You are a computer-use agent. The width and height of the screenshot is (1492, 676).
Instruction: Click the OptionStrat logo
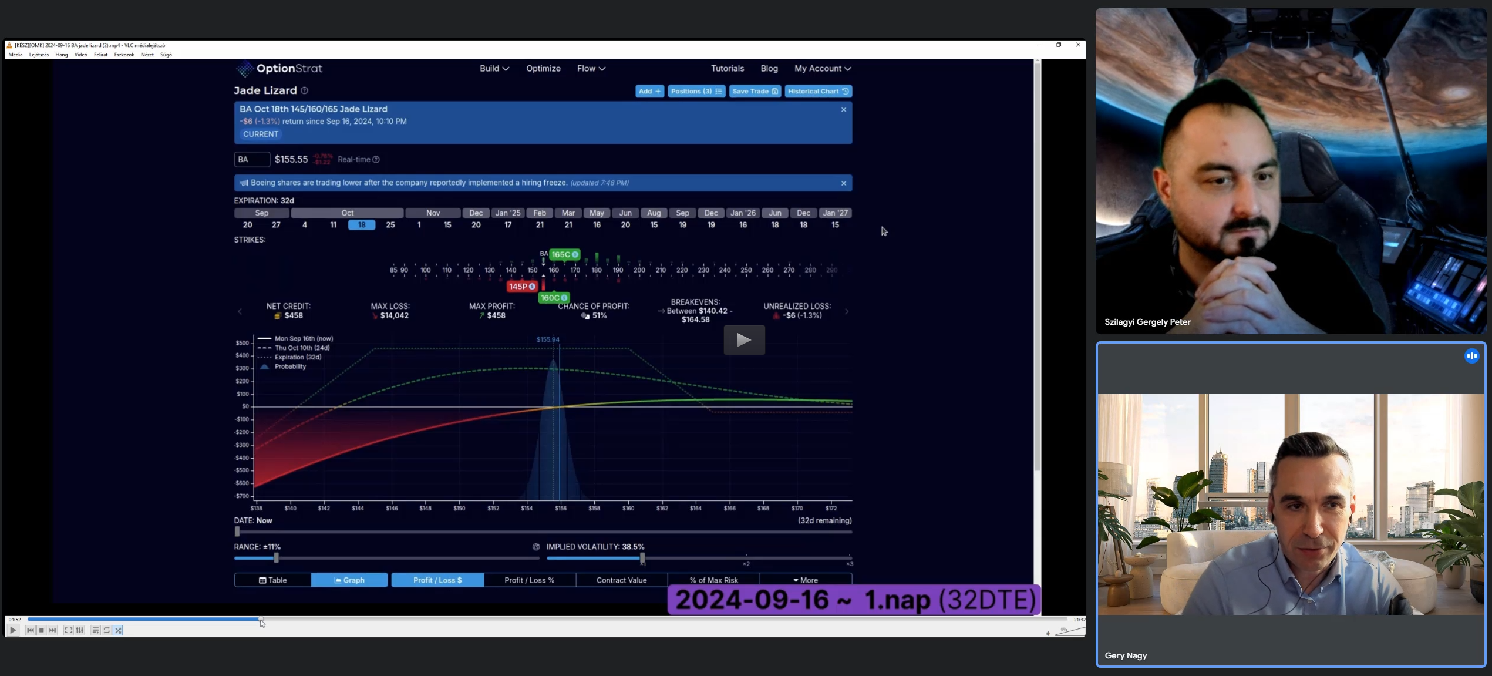tap(279, 69)
